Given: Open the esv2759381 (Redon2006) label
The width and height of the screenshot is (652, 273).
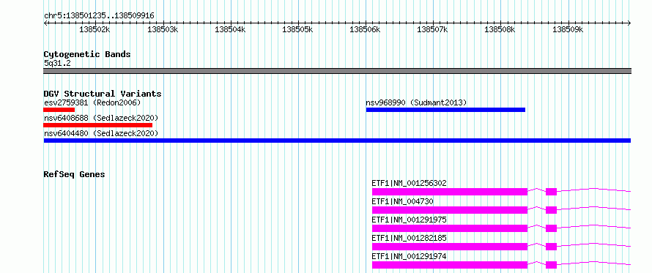Looking at the screenshot, I should pos(92,102).
